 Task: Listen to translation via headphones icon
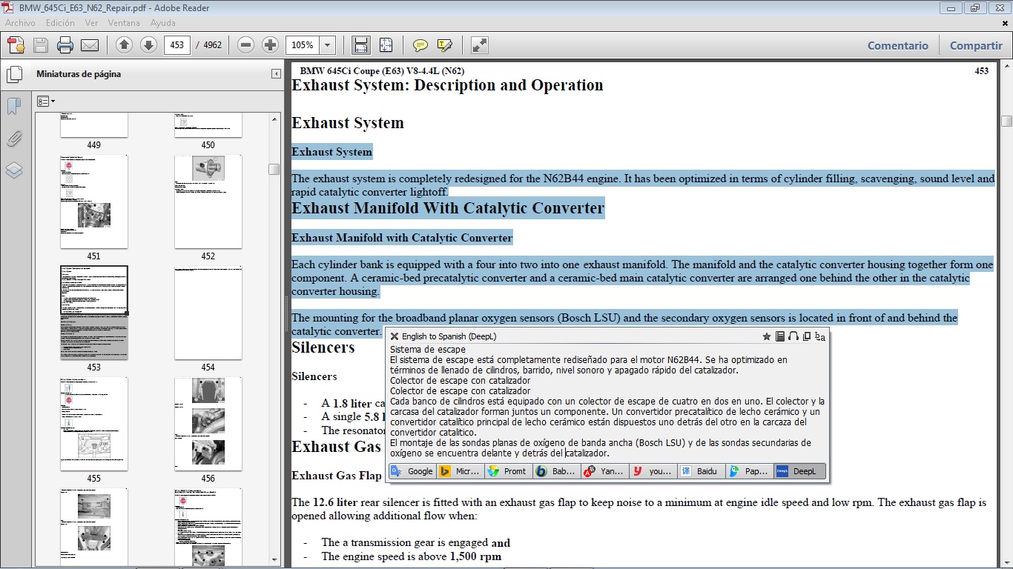point(793,336)
